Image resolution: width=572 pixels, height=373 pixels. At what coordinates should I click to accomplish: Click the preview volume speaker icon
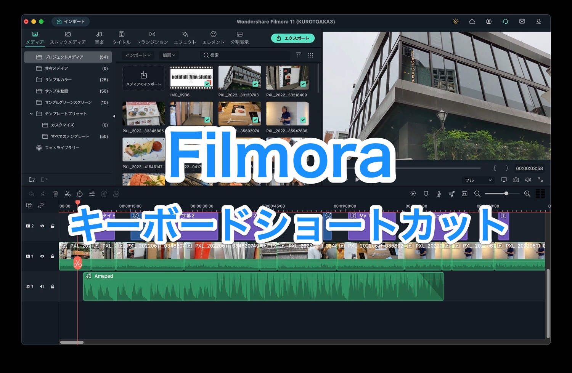528,180
